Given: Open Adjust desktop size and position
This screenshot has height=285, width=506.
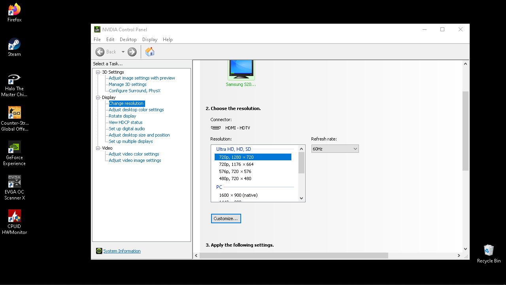Looking at the screenshot, I should [139, 135].
